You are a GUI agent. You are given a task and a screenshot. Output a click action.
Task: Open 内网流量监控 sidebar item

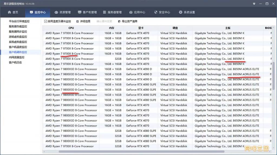click(17, 57)
